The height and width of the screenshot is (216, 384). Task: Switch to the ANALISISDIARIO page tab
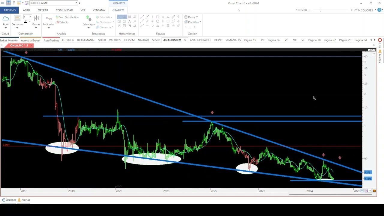coord(200,40)
